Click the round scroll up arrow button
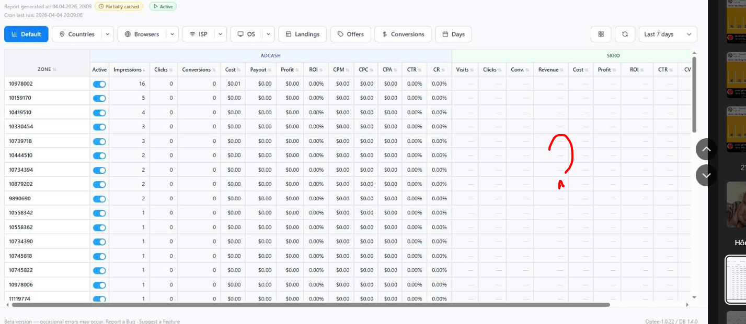Viewport: 746px width, 324px height. 706,149
